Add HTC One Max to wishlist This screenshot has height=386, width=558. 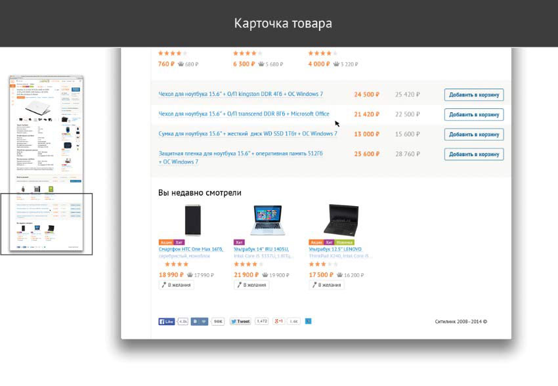coord(176,285)
